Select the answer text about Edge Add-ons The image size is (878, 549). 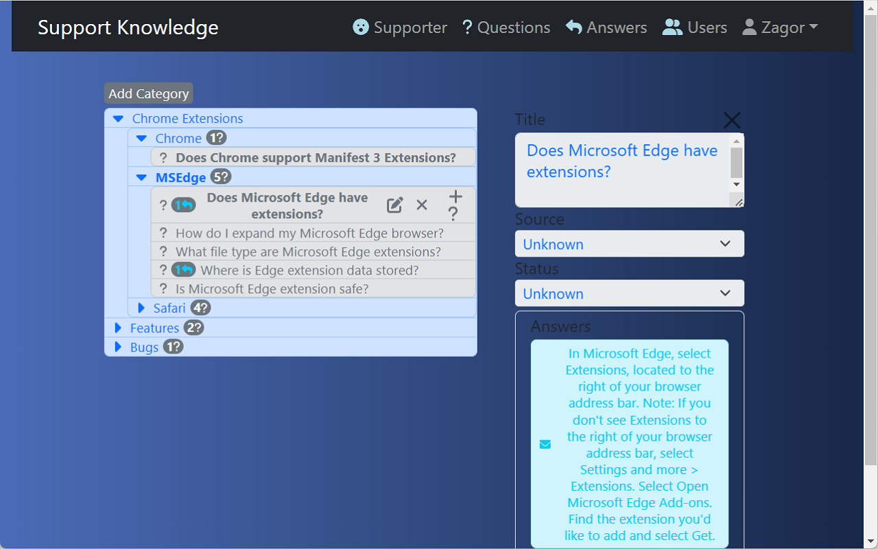coord(639,445)
